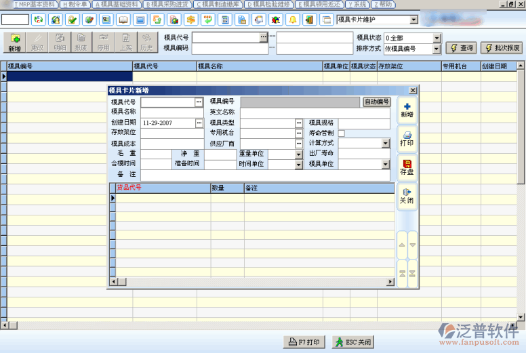Click the 查询 search button
This screenshot has height=353, width=526.
pos(462,48)
